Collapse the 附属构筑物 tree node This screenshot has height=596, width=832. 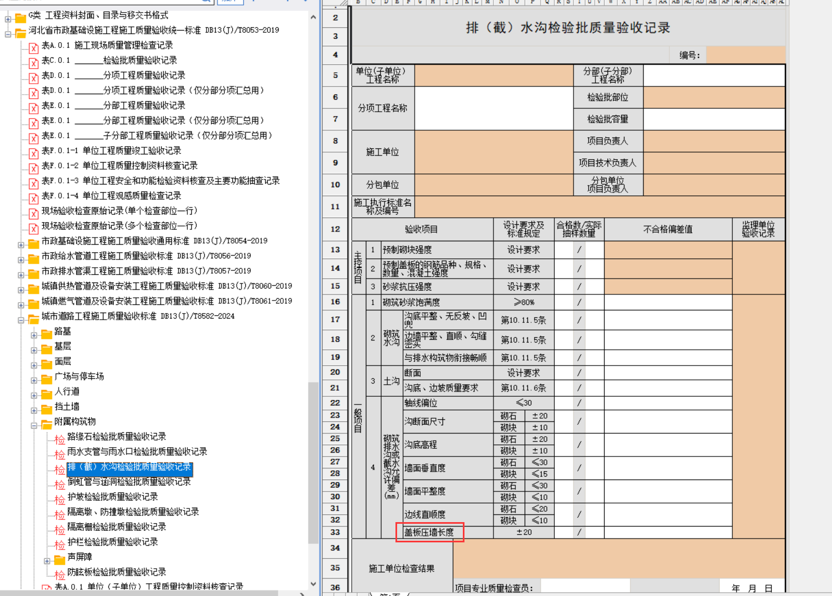click(34, 425)
